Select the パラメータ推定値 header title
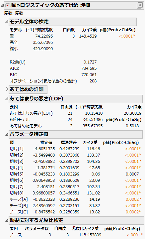Image resolution: width=145 pixels, height=239 pixels. point(29,134)
